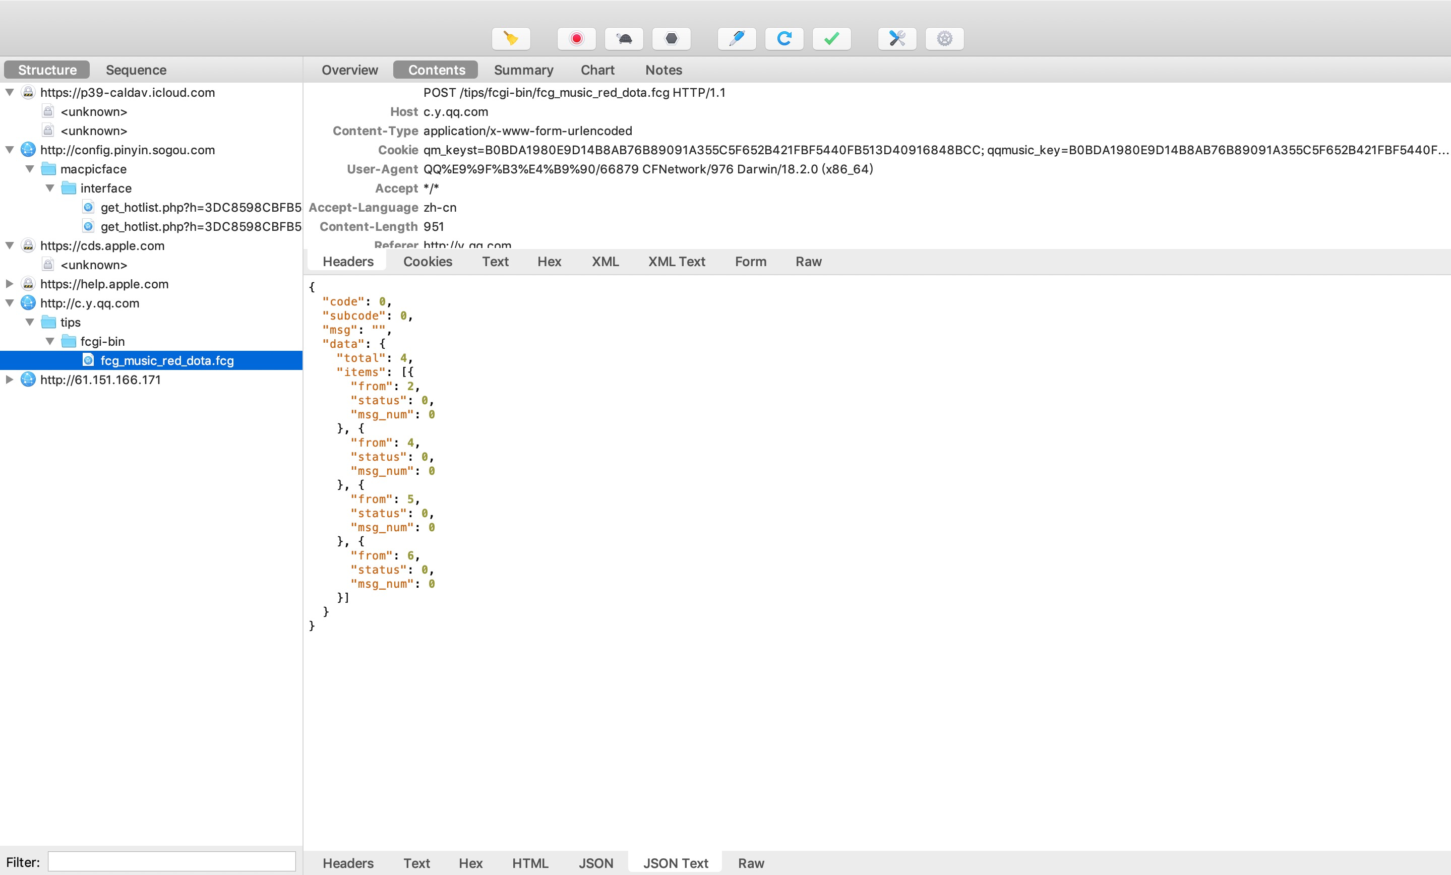Toggle the hexagon breakpoints icon
Screen dimensions: 1451x875
[671, 39]
